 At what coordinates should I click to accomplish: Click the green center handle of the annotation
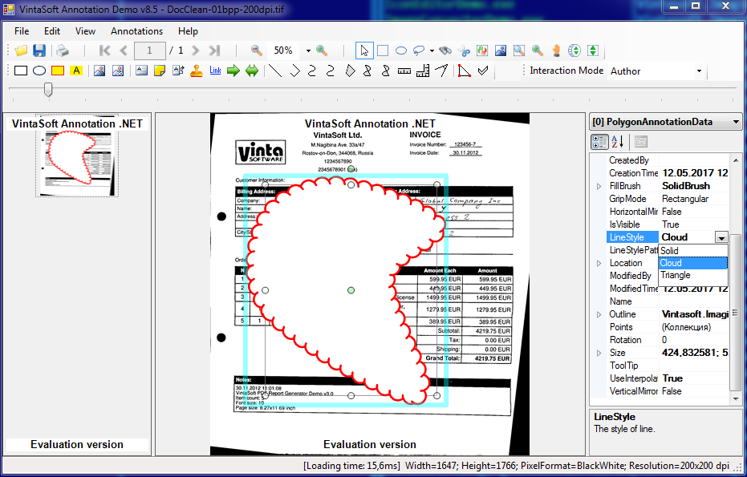click(x=351, y=290)
